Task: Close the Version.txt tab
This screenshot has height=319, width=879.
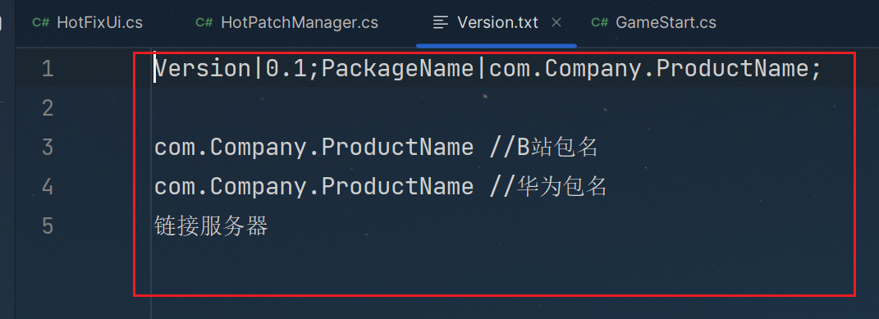Action: (x=556, y=22)
